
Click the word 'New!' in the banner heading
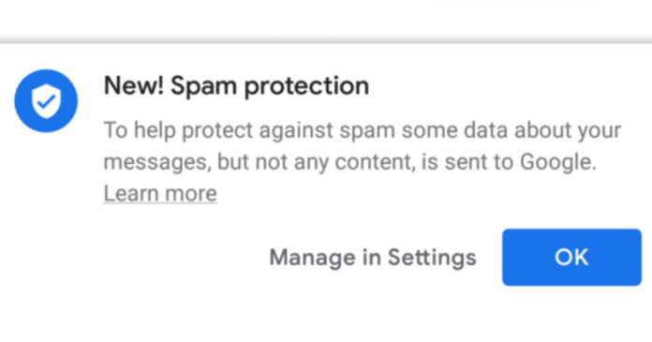[133, 85]
